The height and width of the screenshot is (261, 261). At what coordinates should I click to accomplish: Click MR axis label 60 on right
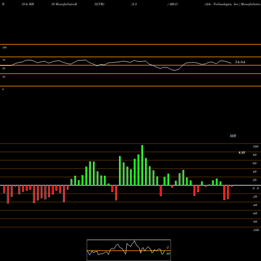click(x=255, y=163)
